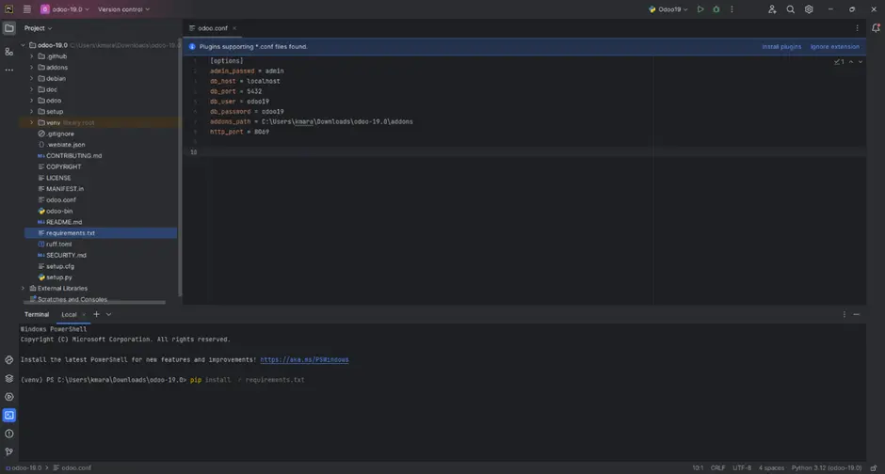The image size is (885, 474).
Task: Open Odoo19 run configuration dropdown
Action: pos(668,9)
